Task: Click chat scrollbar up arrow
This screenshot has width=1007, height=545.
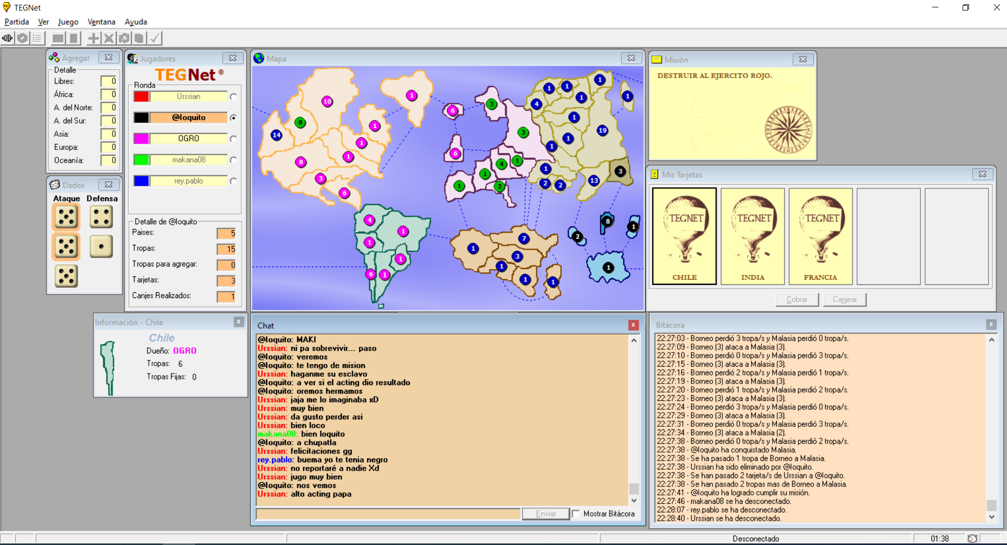Action: coord(634,340)
